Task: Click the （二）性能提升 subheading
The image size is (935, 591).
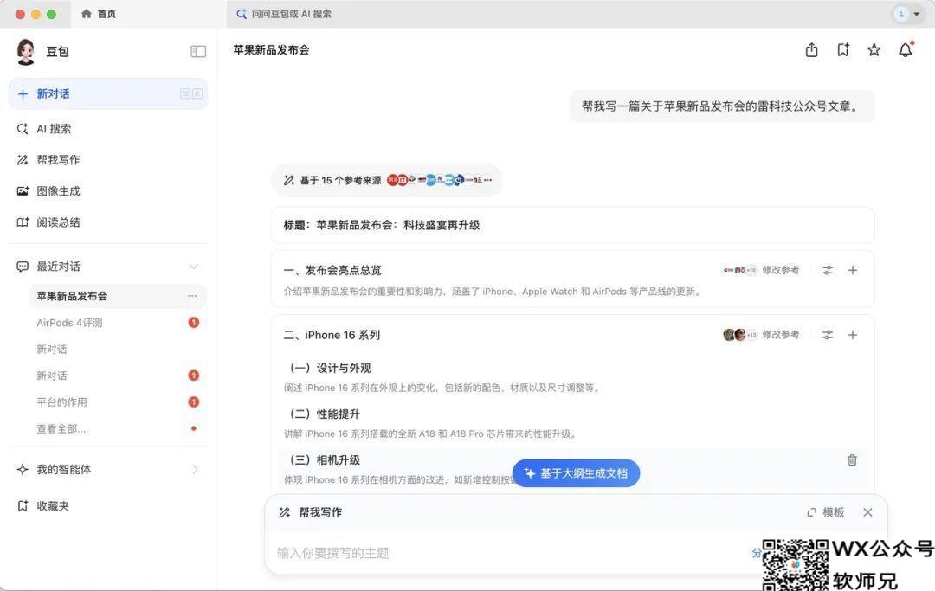Action: click(325, 414)
